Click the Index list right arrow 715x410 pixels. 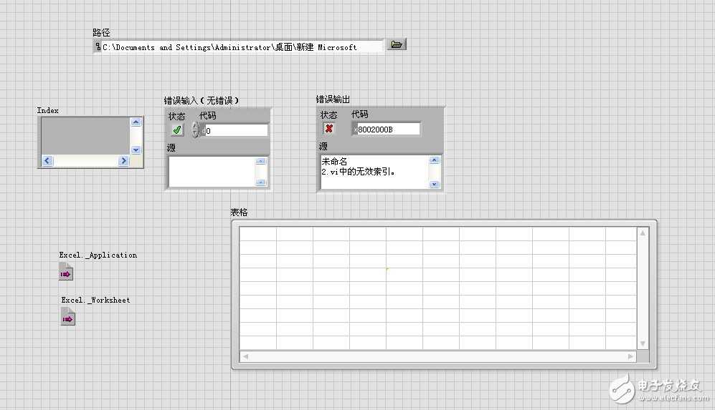click(x=123, y=160)
